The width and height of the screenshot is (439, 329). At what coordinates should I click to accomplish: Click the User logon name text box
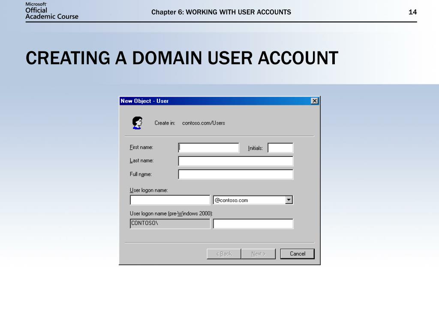coord(170,200)
